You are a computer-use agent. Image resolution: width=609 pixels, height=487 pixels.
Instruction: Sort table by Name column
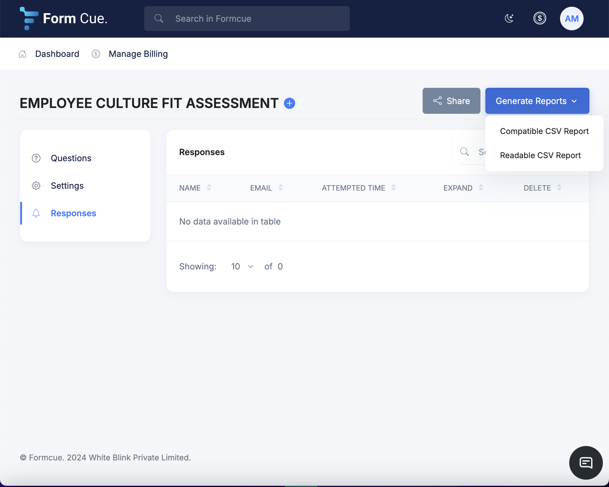click(195, 188)
